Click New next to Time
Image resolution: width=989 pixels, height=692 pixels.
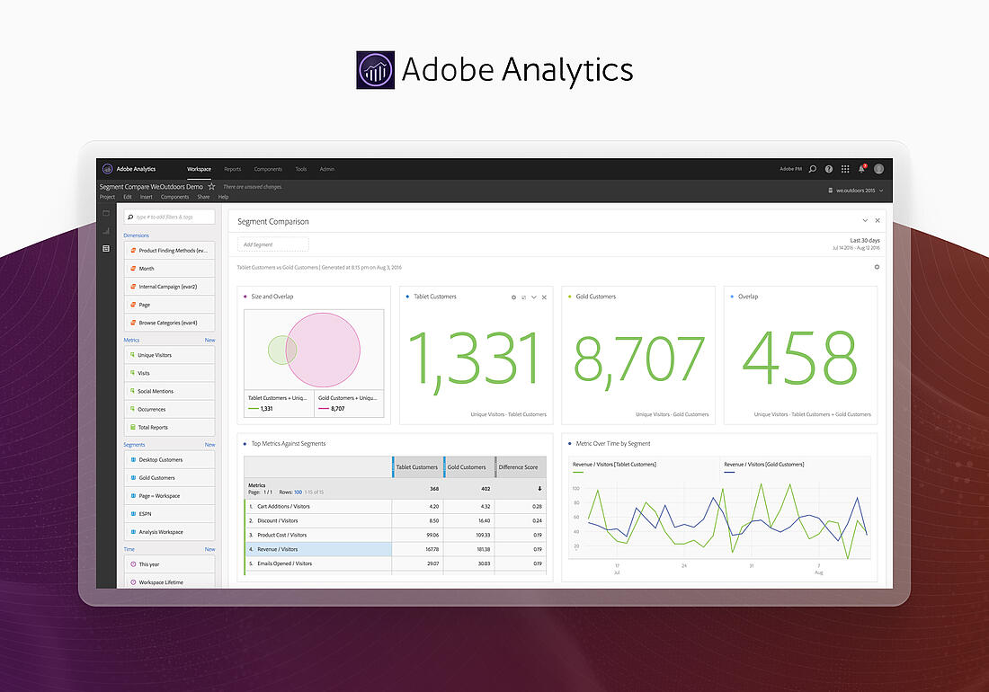coord(210,549)
